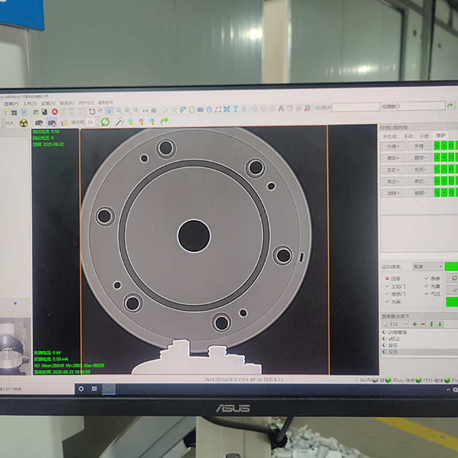This screenshot has height=458, width=458.
Task: Click the green circular refresh arrows icon
Action: [x=105, y=122]
